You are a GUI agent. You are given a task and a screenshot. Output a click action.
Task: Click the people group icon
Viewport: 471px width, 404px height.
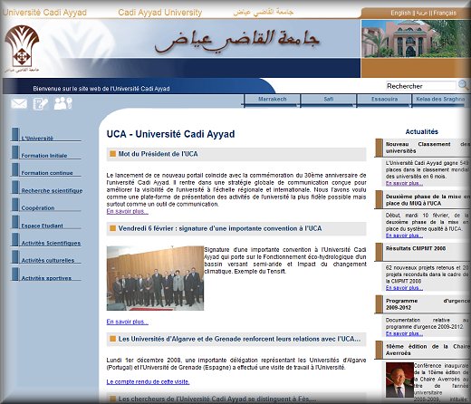tap(62, 103)
